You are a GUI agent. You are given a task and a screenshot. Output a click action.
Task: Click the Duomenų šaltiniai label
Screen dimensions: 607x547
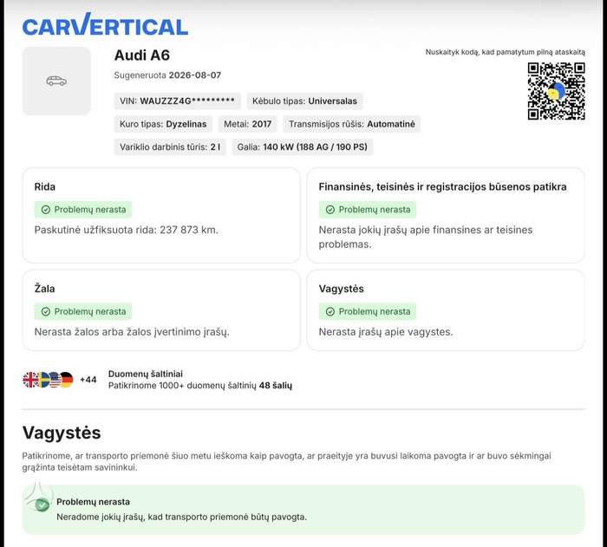pos(146,374)
